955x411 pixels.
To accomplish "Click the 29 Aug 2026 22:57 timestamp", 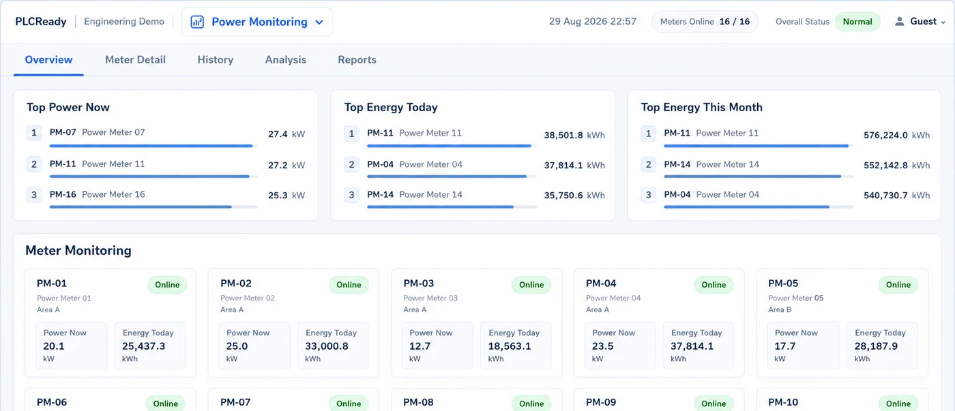I will tap(593, 21).
